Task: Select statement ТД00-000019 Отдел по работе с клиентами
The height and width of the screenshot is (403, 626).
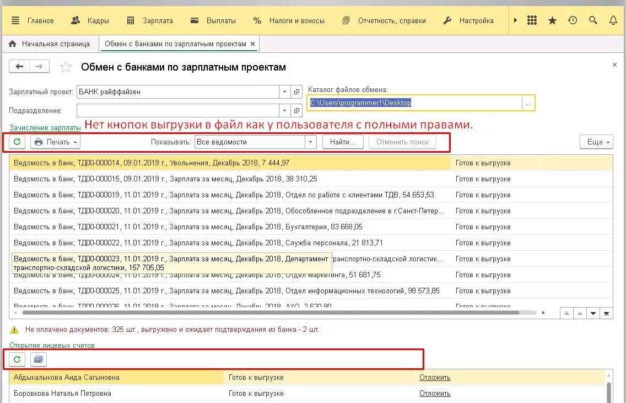Action: tap(311, 195)
